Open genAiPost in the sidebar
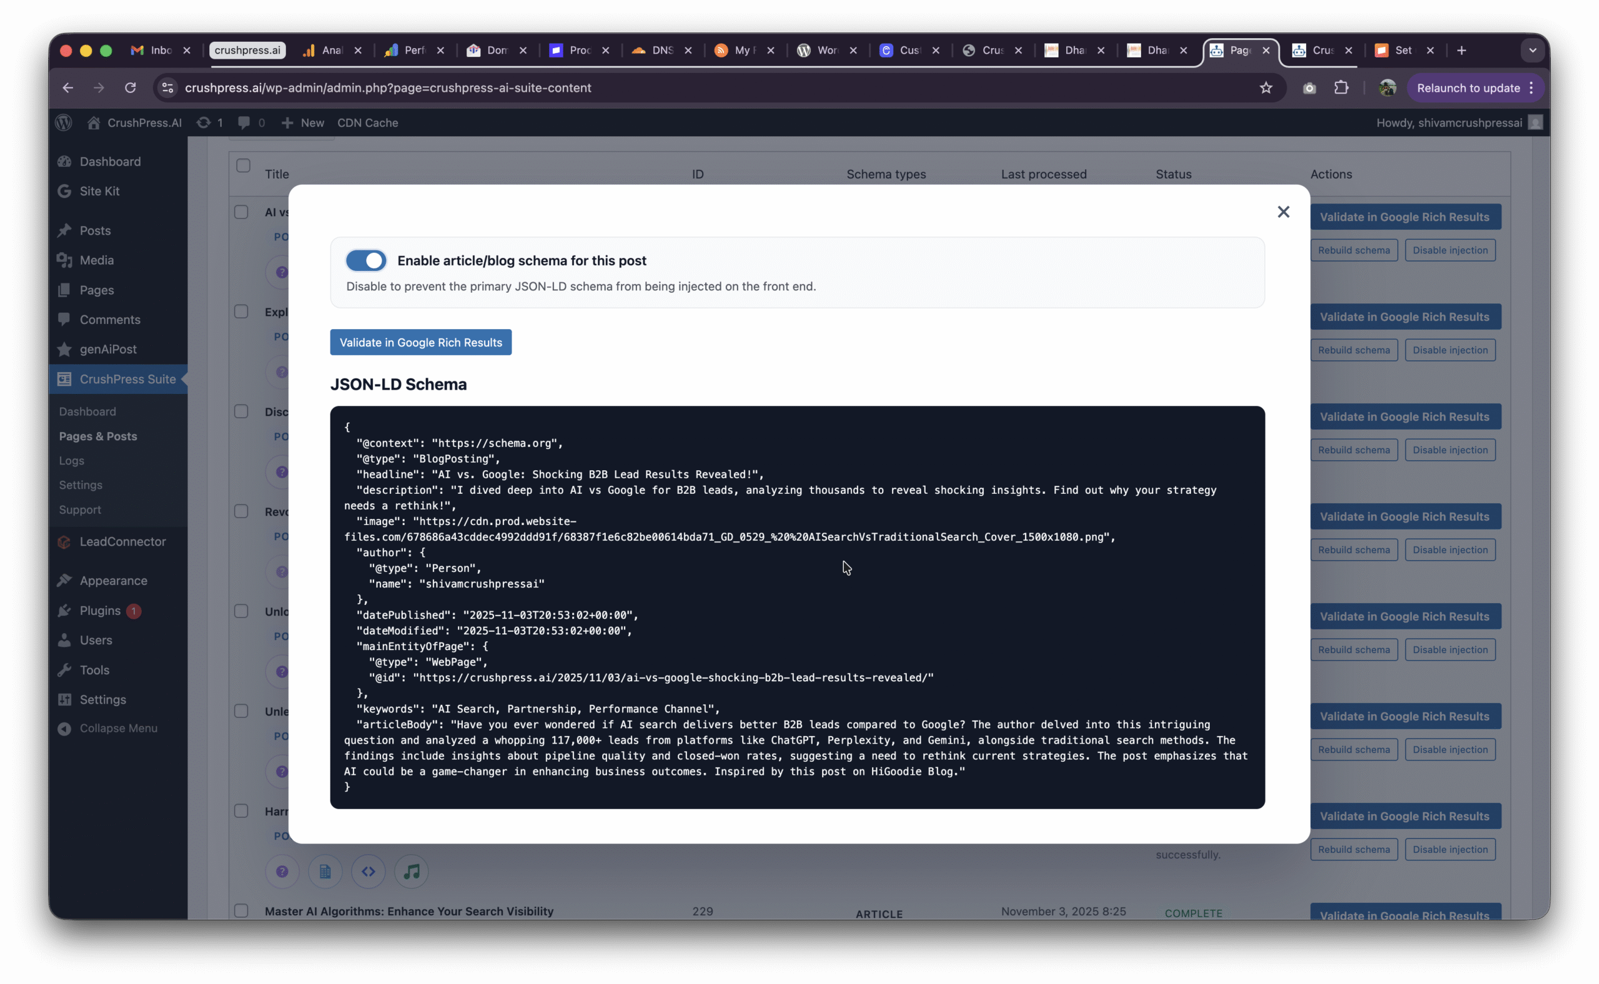 108,349
